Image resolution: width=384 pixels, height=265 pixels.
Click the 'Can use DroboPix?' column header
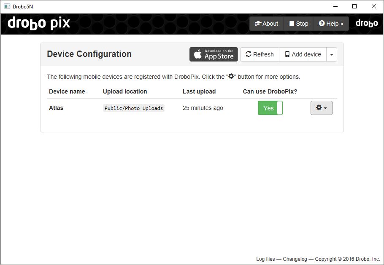pos(270,91)
